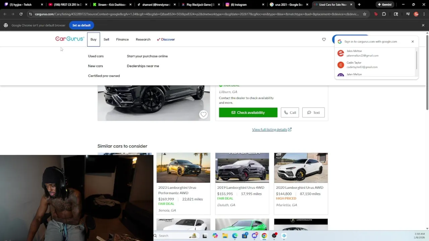Click Duluth, GA location text
429x241 pixels.
pyautogui.click(x=226, y=205)
